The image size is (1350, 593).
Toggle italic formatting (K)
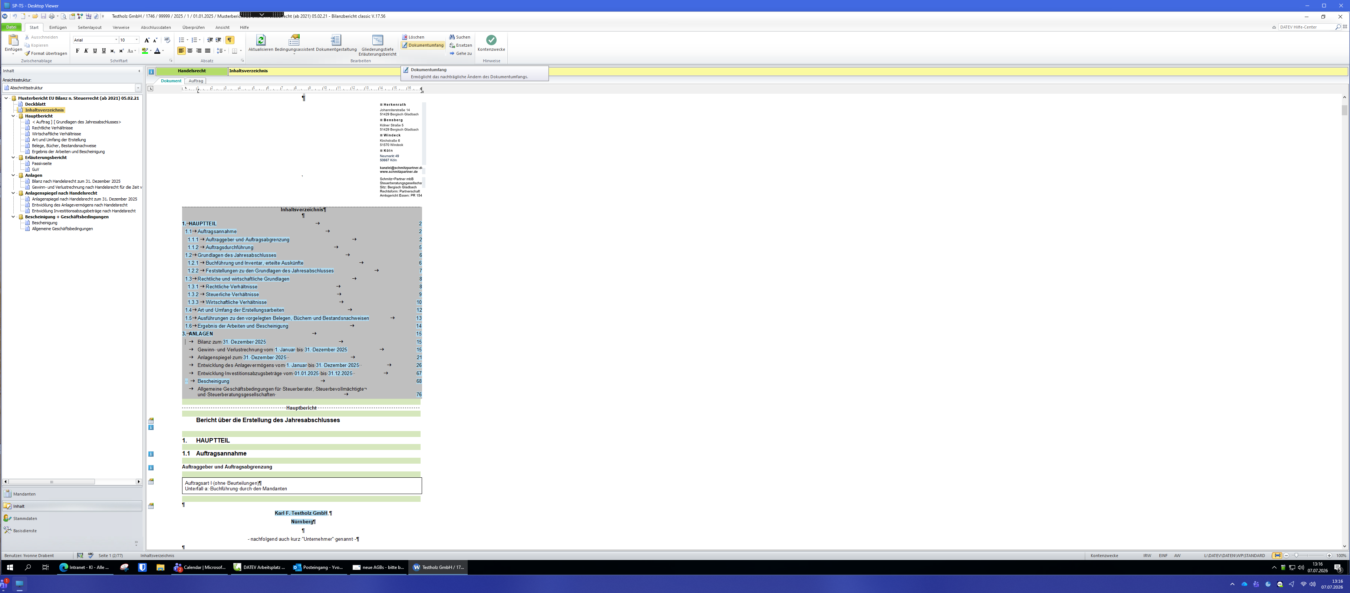[86, 51]
